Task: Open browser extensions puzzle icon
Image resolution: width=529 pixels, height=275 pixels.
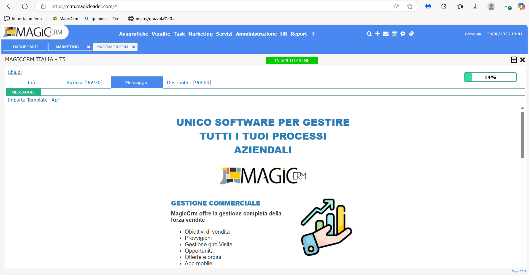Action: 443,6
